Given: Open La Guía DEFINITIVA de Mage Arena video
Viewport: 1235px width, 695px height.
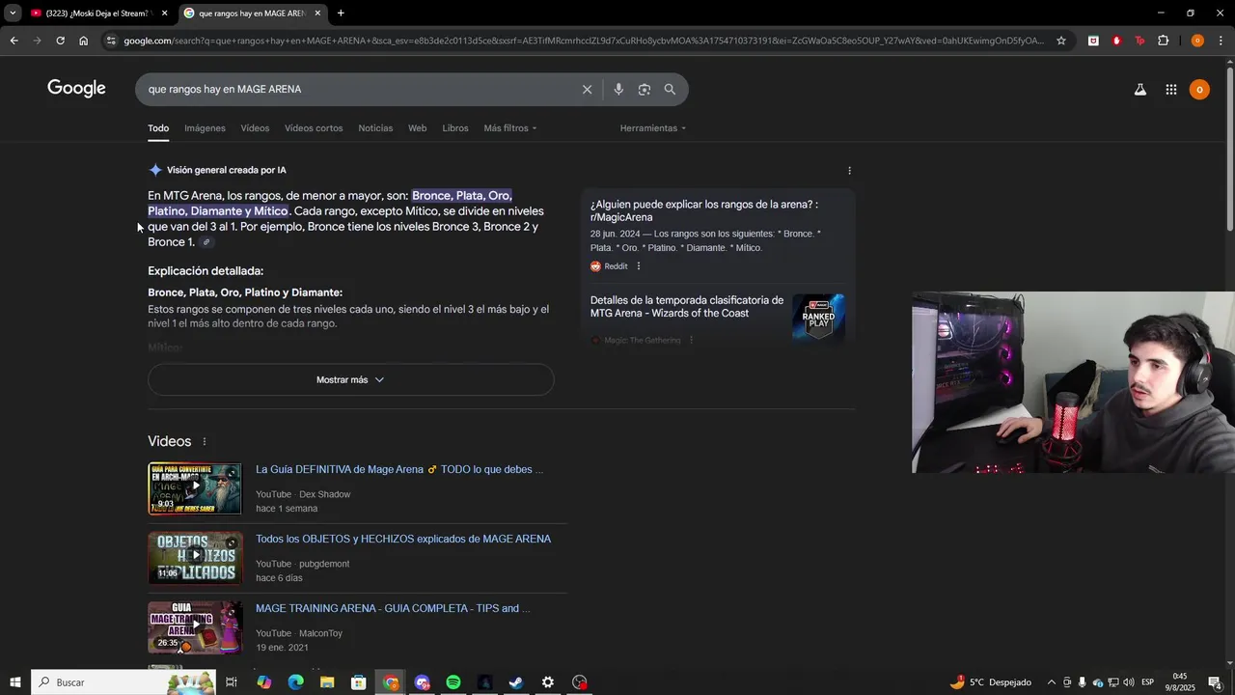Looking at the screenshot, I should pos(399,469).
